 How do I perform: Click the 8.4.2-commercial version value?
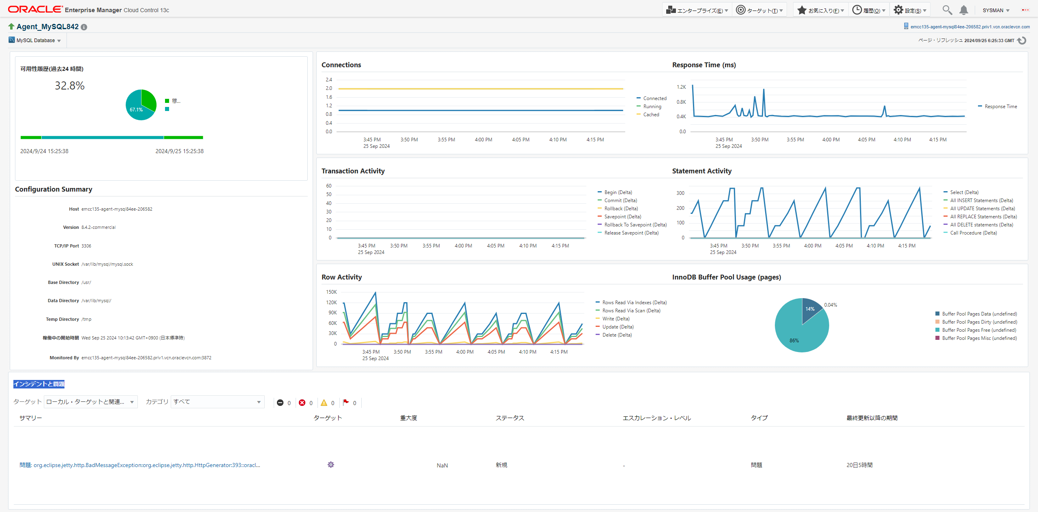tap(99, 228)
